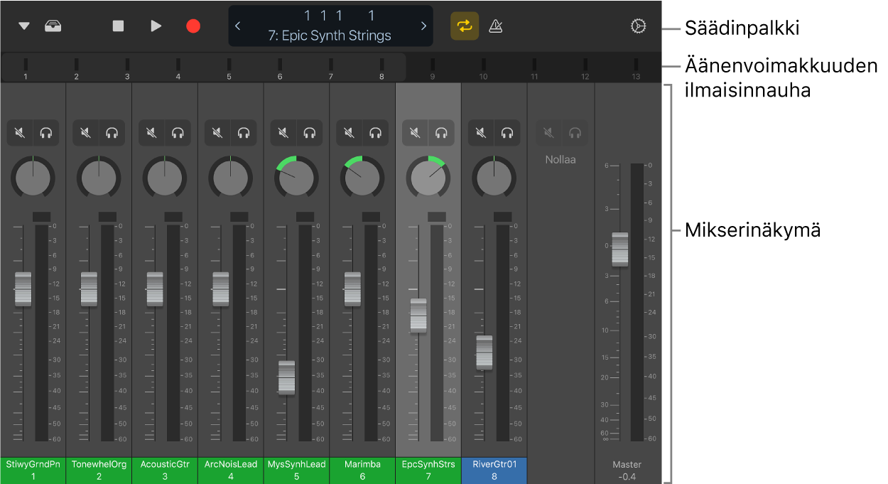Click the pan knob on AcousticGtr channel

tap(165, 178)
